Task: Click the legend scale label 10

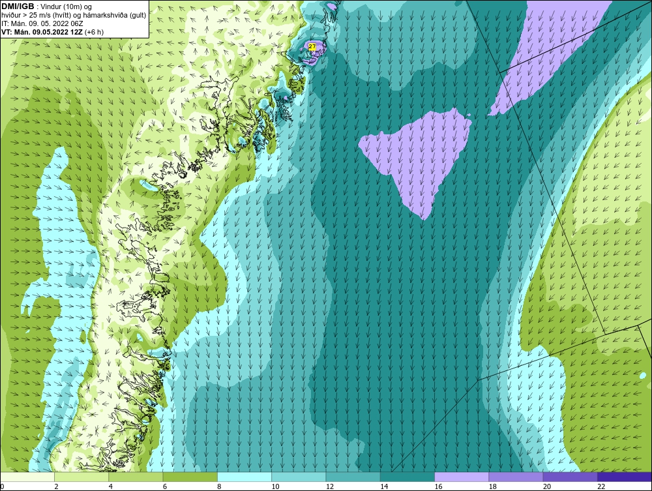Action: pos(275,487)
